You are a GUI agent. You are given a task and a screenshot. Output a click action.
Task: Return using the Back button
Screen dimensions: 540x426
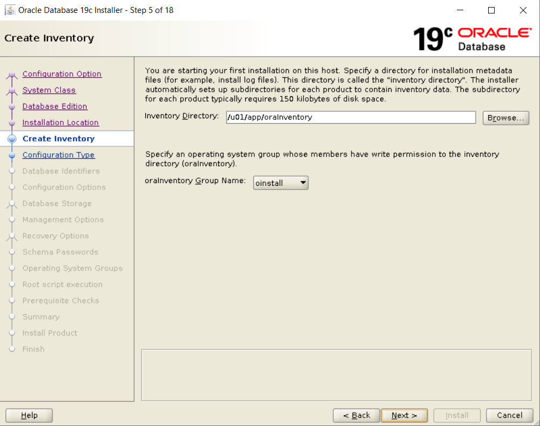(x=356, y=415)
